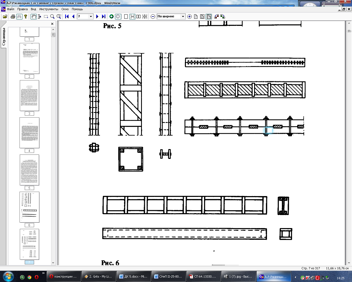Viewport: 352px width, 282px height.
Task: Open the Windows Start button
Action: 8,276
